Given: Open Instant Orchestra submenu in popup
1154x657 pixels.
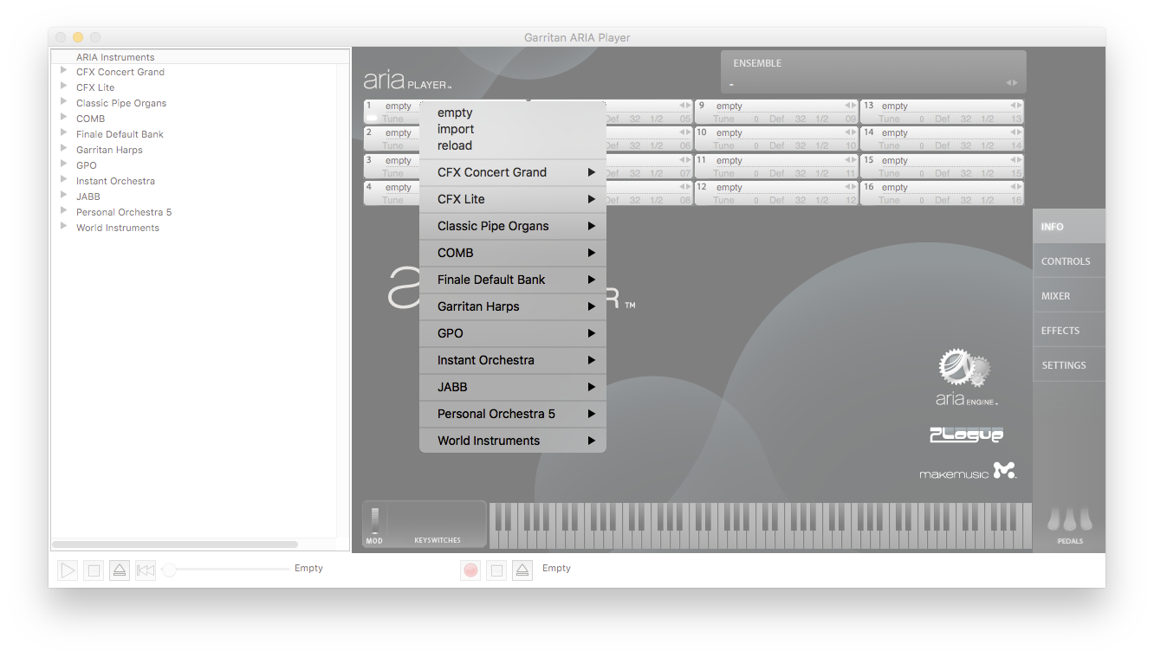Looking at the screenshot, I should [x=513, y=360].
